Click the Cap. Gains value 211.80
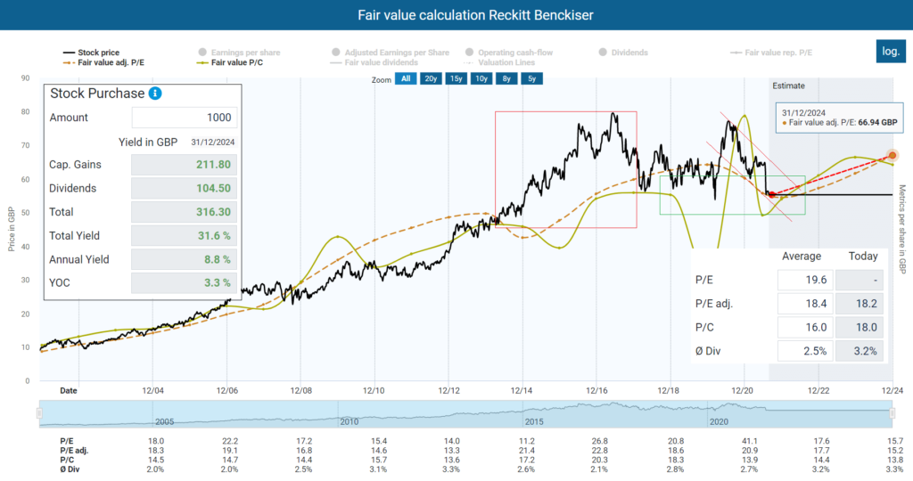The image size is (913, 481). click(x=184, y=165)
